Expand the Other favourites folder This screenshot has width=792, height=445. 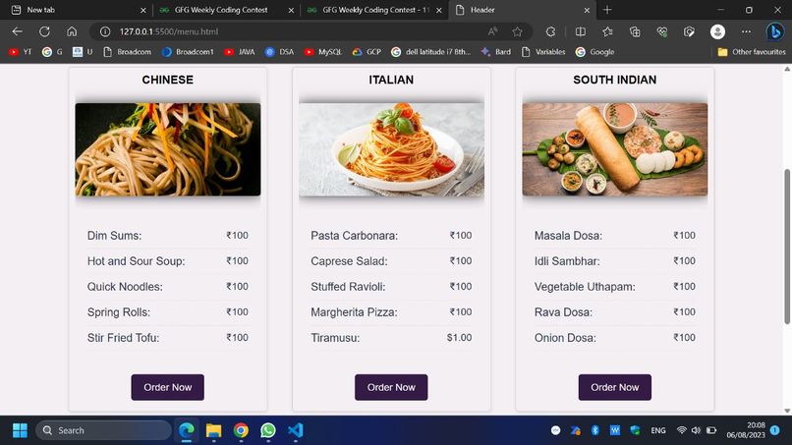[752, 51]
